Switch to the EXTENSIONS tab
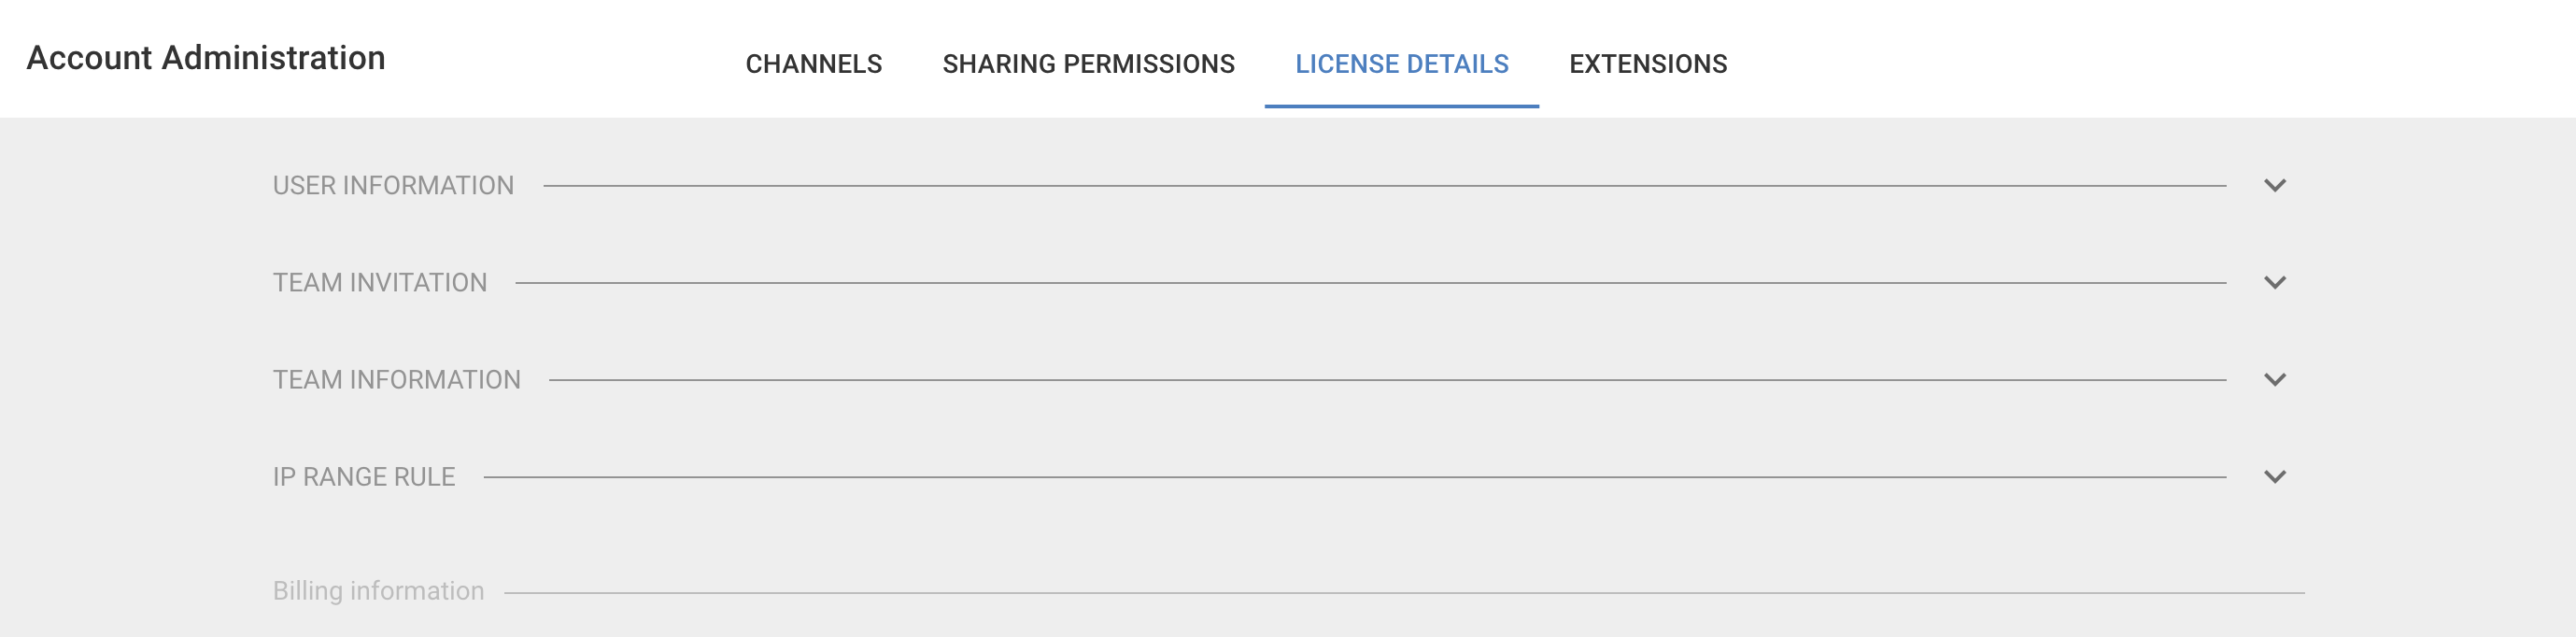2576x637 pixels. click(x=1647, y=63)
